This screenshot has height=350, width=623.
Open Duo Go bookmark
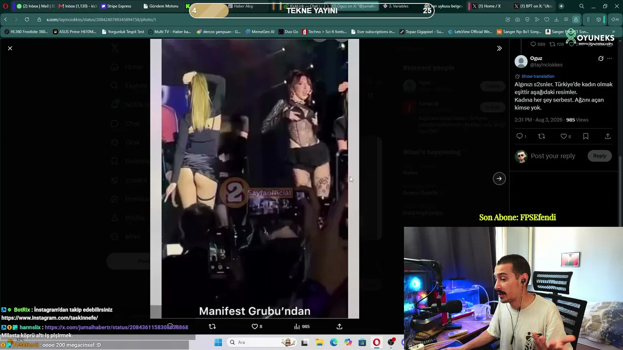[x=289, y=32]
